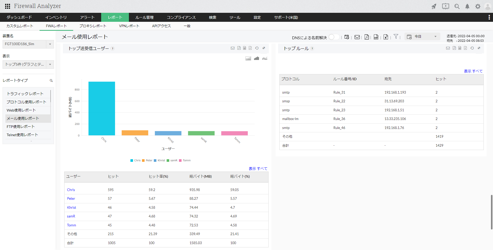Export the report as CSV from main toolbar
This screenshot has width=493, height=250.
(x=376, y=37)
